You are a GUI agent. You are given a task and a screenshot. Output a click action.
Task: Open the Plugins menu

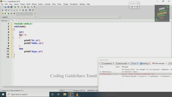click(x=66, y=4)
